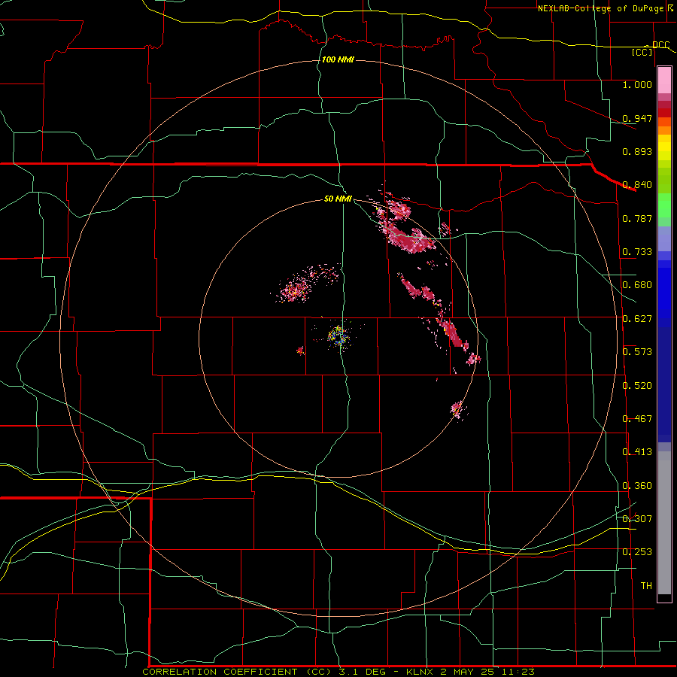Click the 0.840 color scale label
The image size is (677, 677).
point(637,185)
